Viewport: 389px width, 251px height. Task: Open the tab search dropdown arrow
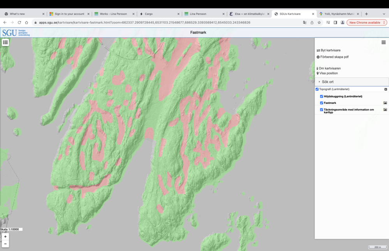tap(384, 14)
